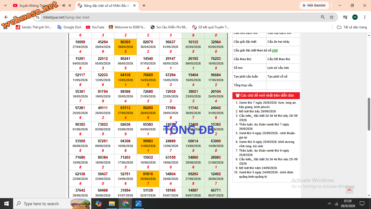The height and width of the screenshot is (209, 371).
Task: Open Copilot icon in taskbar
Action: point(98,204)
